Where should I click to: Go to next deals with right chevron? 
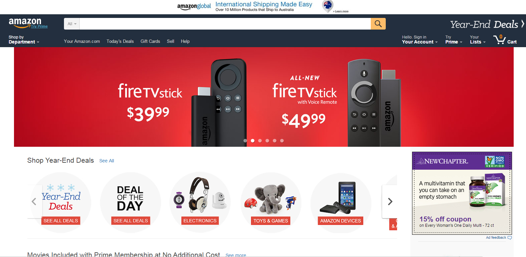(390, 202)
